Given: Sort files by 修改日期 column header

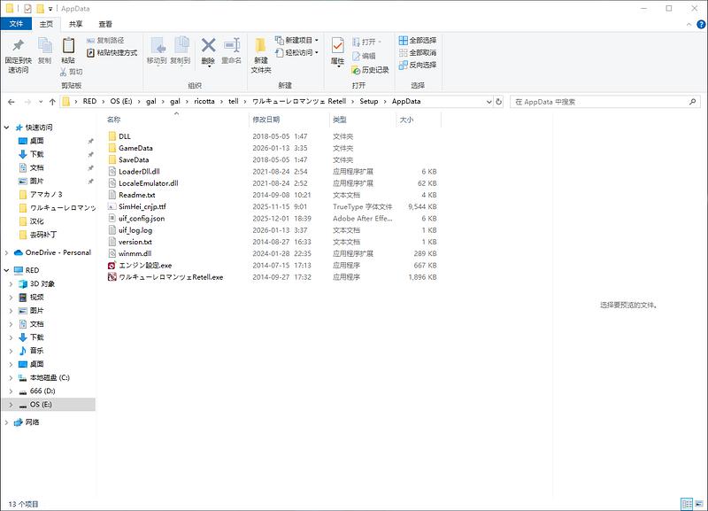Looking at the screenshot, I should click(266, 120).
